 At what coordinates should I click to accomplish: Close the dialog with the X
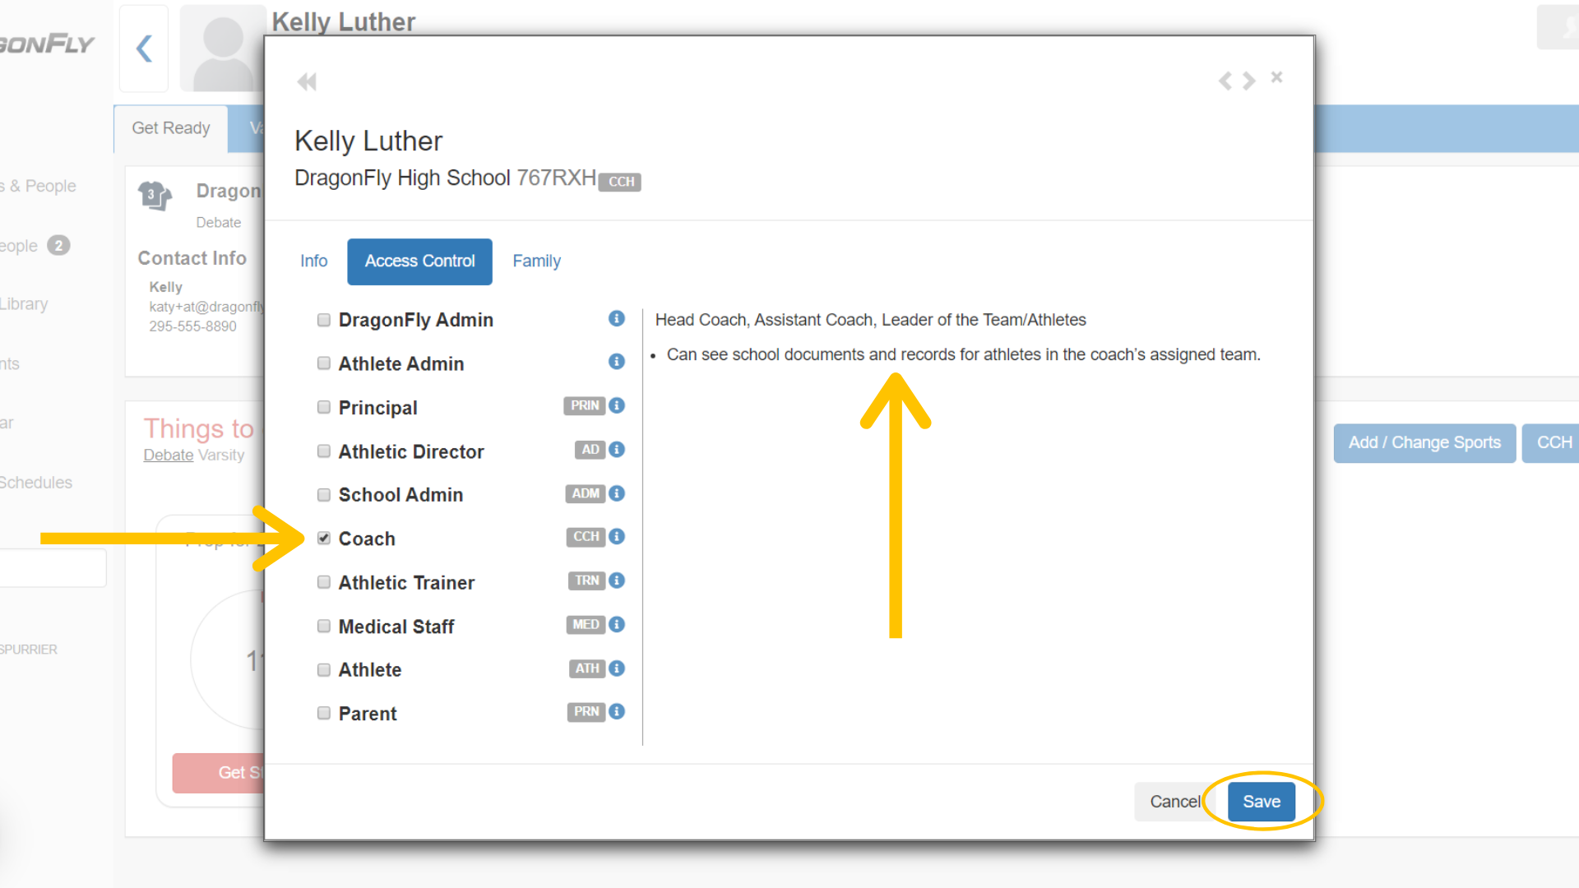click(1276, 77)
